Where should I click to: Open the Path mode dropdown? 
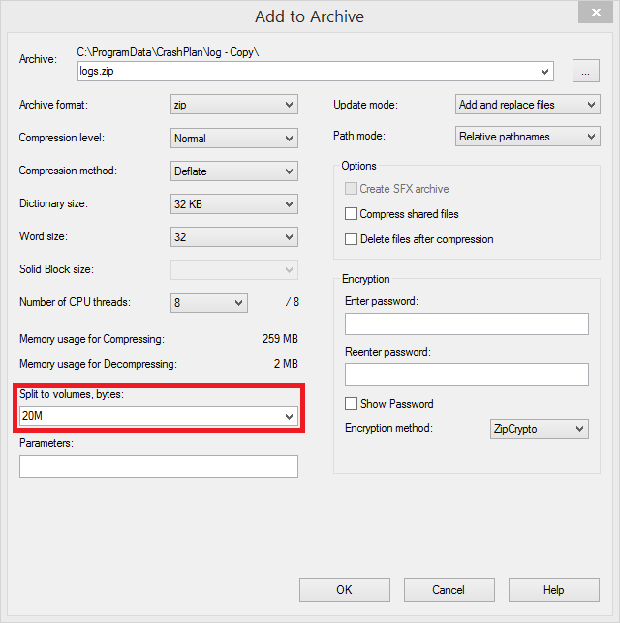click(527, 137)
